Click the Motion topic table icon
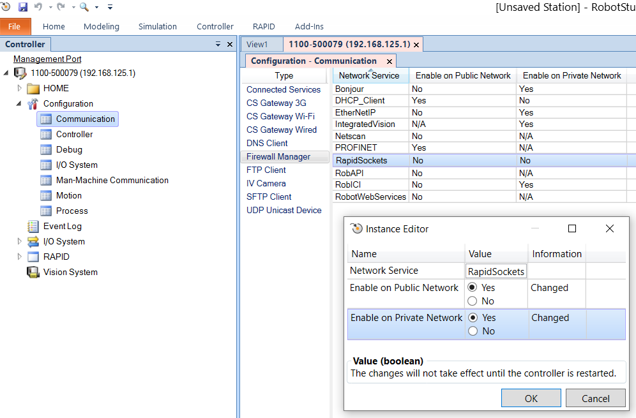Image resolution: width=636 pixels, height=418 pixels. pos(46,196)
